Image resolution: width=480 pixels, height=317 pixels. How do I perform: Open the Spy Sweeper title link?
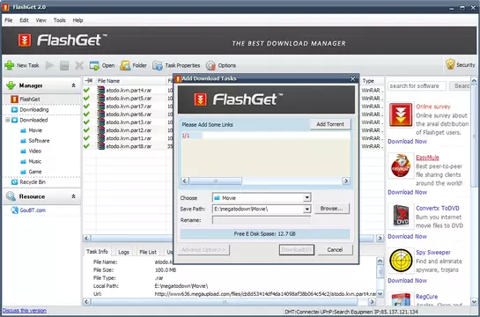432,253
